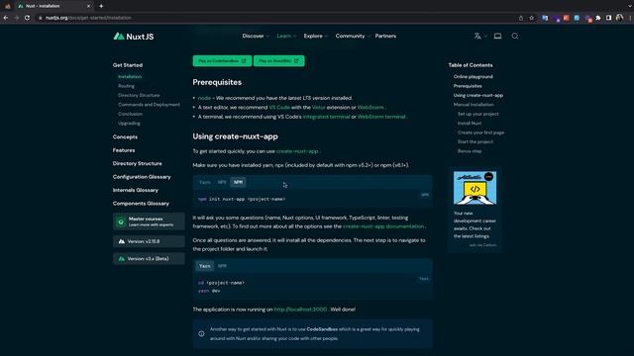Open the Commands and Deployment sidebar item

click(149, 105)
